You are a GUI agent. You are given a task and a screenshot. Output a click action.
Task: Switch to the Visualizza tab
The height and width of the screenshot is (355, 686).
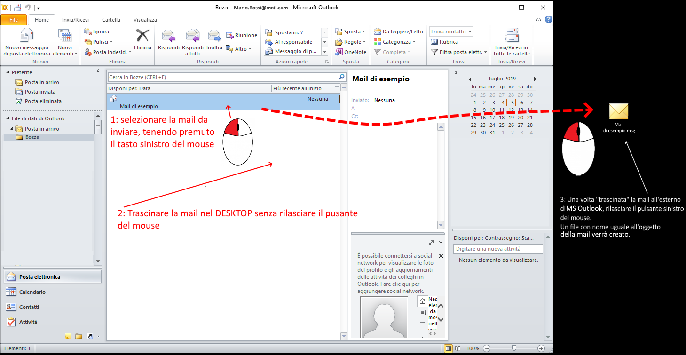pos(145,20)
